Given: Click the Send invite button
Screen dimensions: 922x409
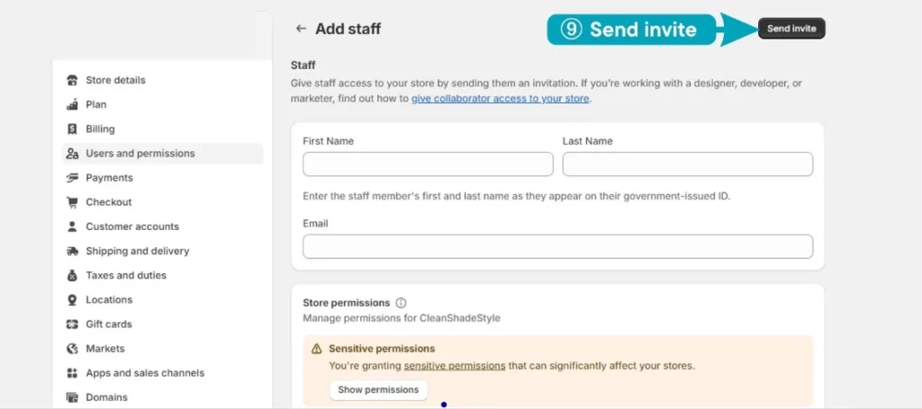Looking at the screenshot, I should tap(791, 28).
